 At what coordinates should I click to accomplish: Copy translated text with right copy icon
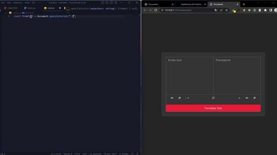(x=254, y=98)
